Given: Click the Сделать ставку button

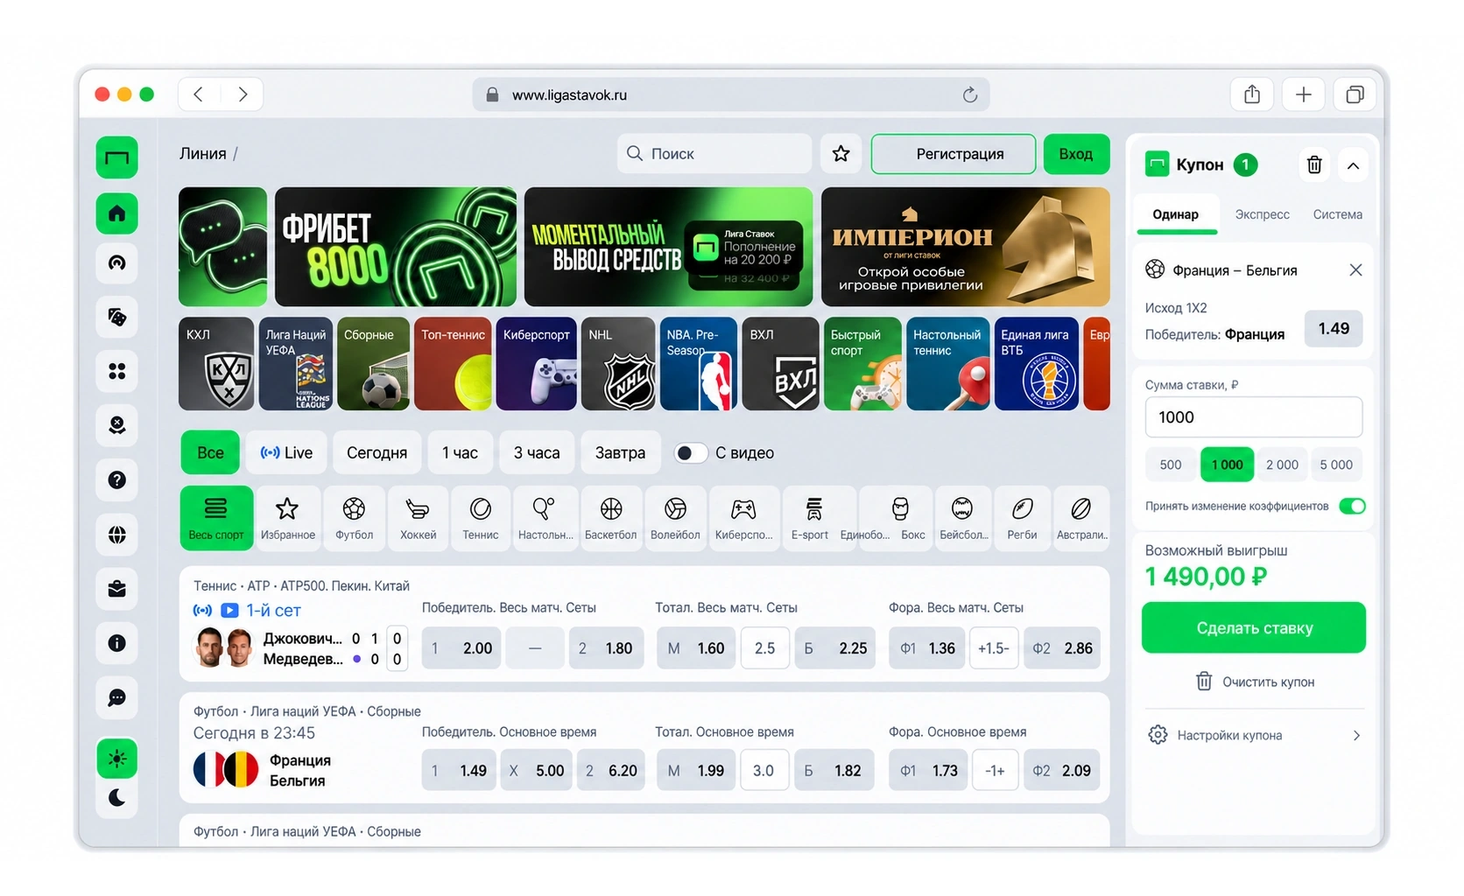Looking at the screenshot, I should coord(1254,627).
